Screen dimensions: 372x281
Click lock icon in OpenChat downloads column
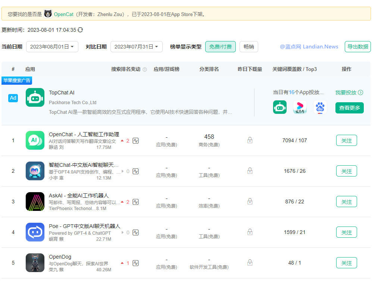[250, 140]
